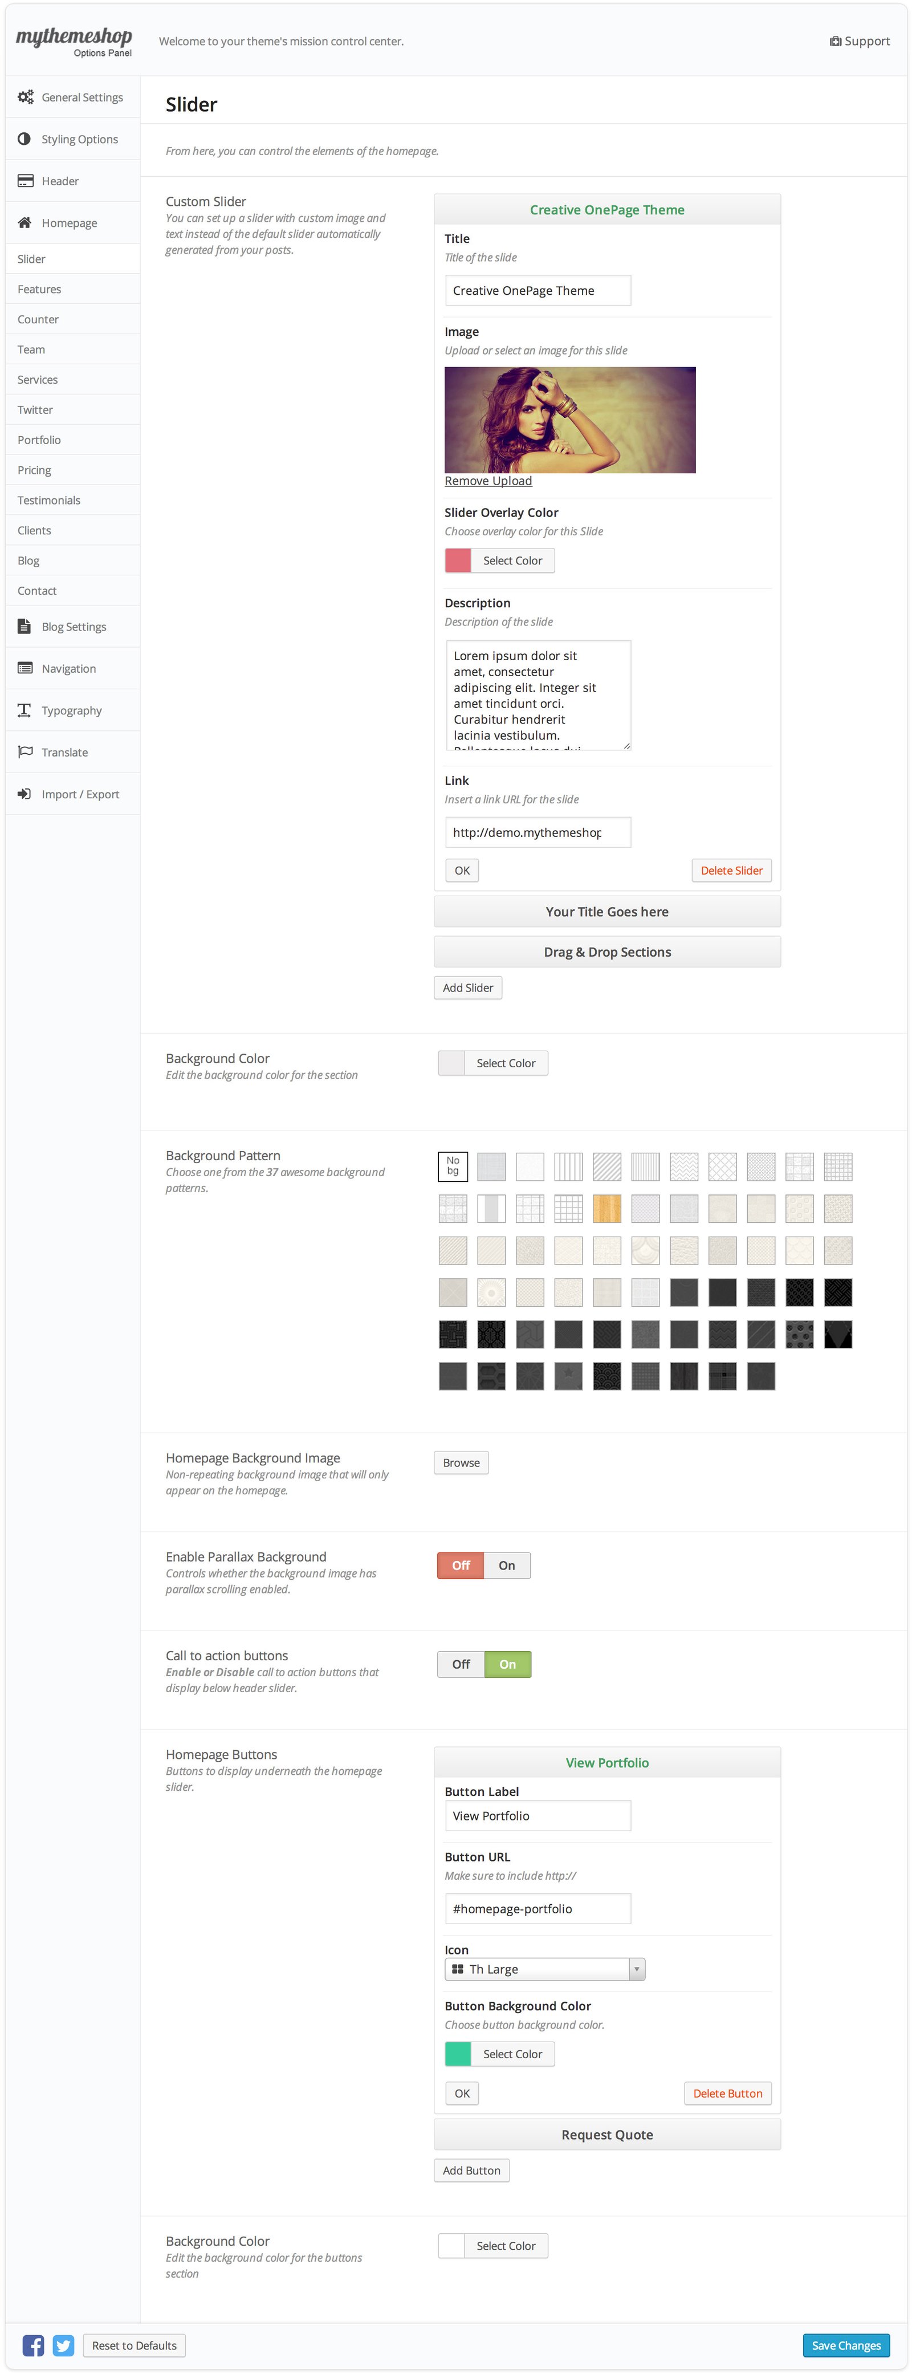912x2374 pixels.
Task: Turn off Call to action buttons
Action: [x=461, y=1664]
